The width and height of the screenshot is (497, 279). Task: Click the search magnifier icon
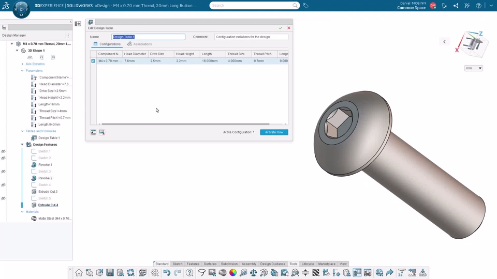[x=295, y=5]
